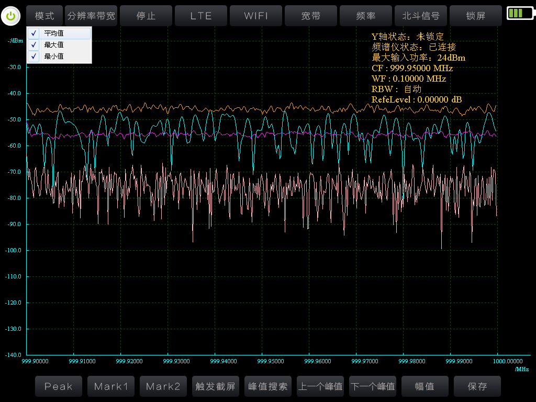Click the green power icon
Viewport: 536px width, 402px height.
pos(10,16)
